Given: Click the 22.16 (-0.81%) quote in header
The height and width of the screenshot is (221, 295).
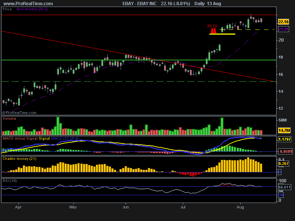Looking at the screenshot, I should [176, 4].
